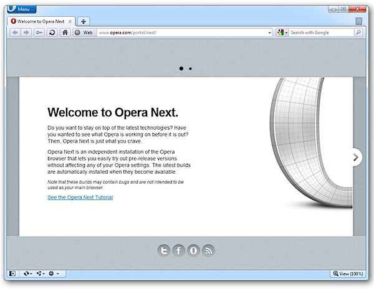The width and height of the screenshot is (374, 289).
Task: Click the magnifier search button
Action: tap(358, 32)
